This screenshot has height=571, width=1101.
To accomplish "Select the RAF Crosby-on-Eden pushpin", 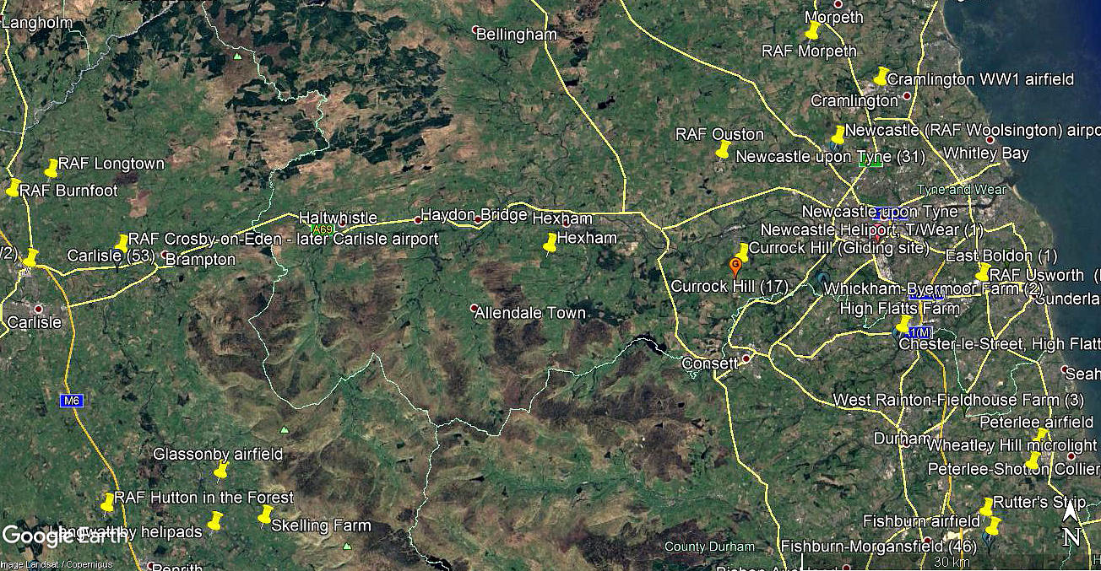I will coord(122,243).
